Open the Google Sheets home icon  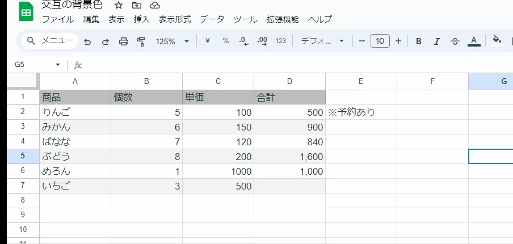pos(26,11)
